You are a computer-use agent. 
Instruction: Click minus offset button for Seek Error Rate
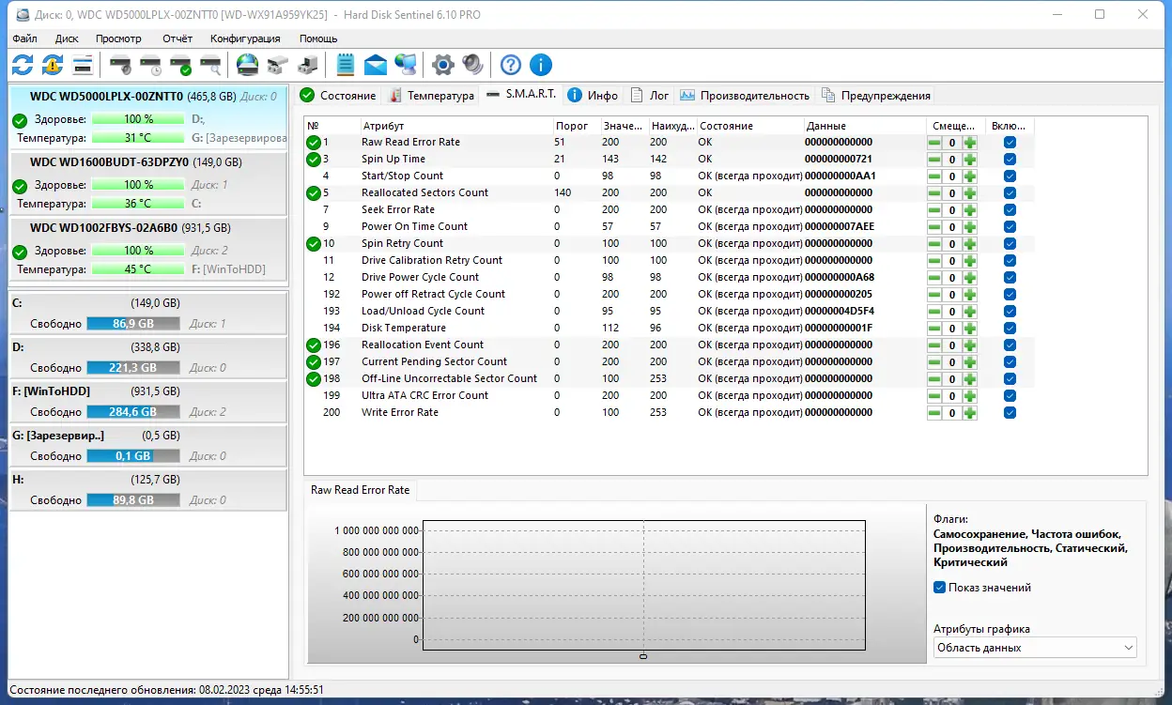(934, 210)
